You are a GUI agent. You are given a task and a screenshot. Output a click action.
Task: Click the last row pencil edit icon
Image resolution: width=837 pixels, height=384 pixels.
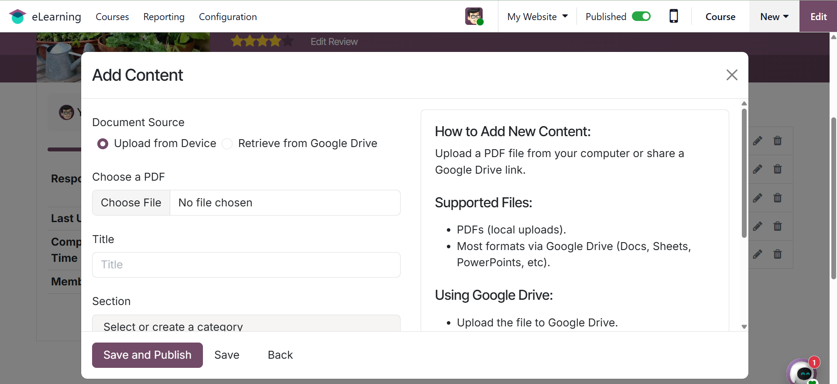click(758, 254)
